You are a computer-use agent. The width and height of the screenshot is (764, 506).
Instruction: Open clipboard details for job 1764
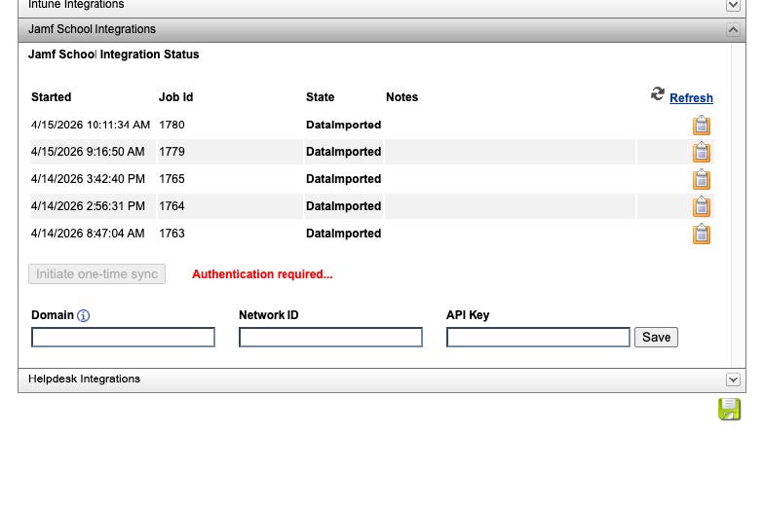coord(702,206)
